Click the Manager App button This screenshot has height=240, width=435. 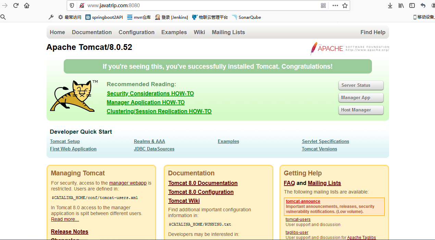pyautogui.click(x=361, y=97)
